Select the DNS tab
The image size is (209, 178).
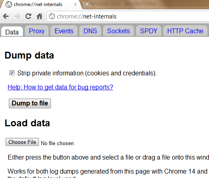[90, 31]
